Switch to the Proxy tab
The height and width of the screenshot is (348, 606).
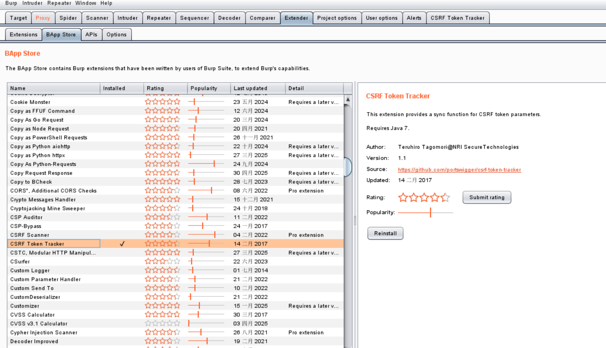tap(43, 18)
